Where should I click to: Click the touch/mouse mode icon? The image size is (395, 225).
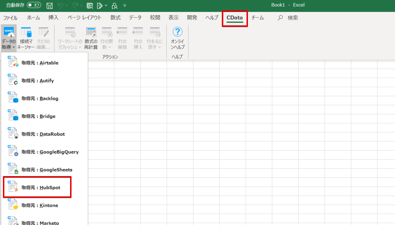[x=115, y=5]
